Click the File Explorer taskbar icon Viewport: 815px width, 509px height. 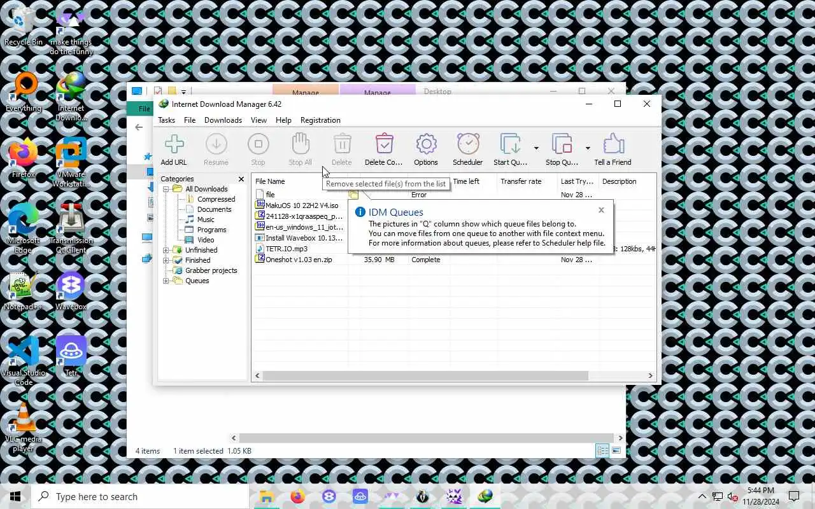coord(266,496)
